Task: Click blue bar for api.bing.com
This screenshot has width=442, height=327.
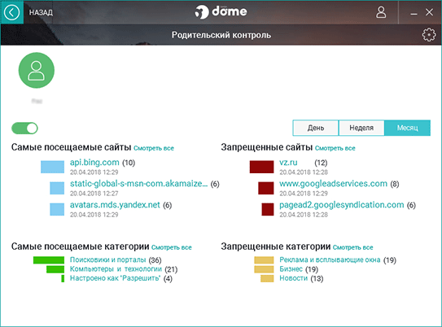Action: pos(52,167)
